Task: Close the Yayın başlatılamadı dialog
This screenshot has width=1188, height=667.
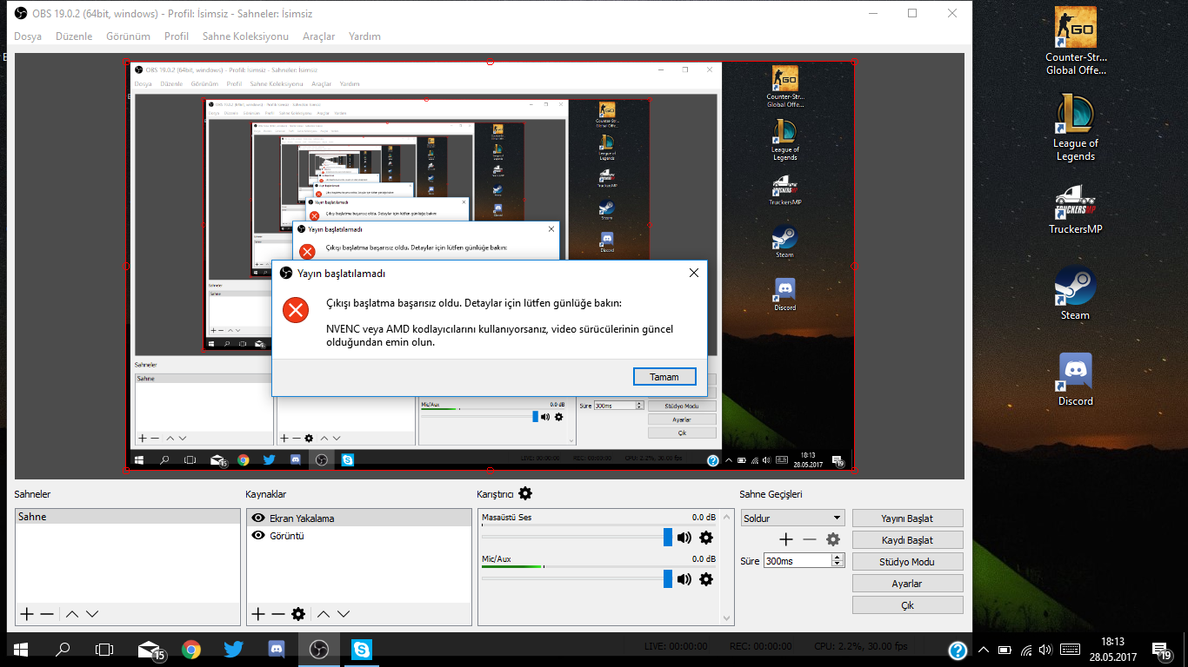Action: [x=693, y=273]
